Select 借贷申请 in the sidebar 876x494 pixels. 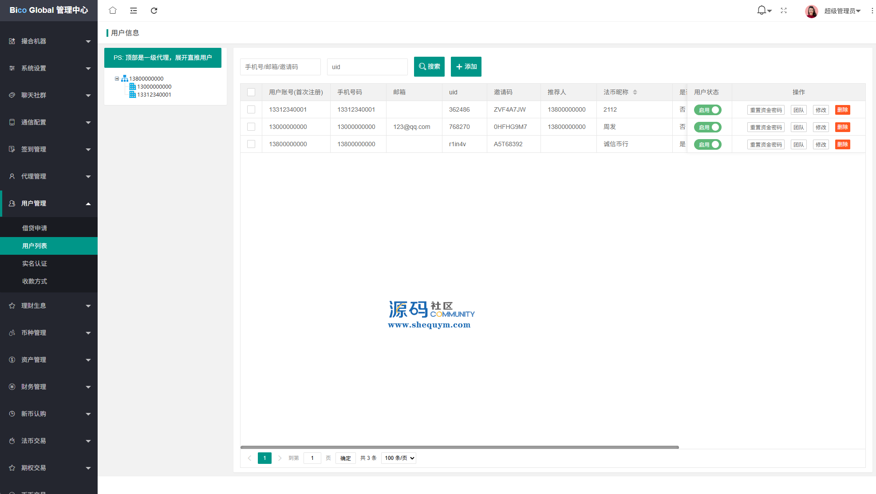pos(35,228)
